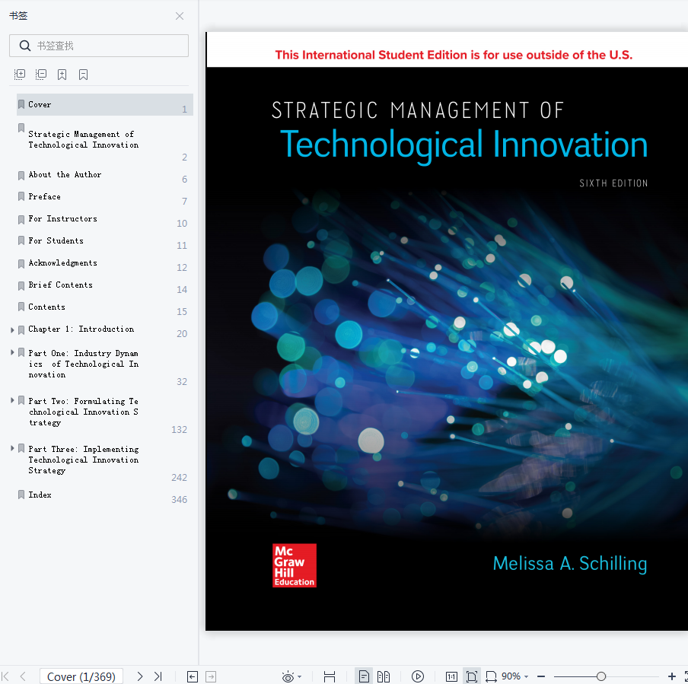688x684 pixels.
Task: Expand all bookmarks icon
Action: (20, 75)
